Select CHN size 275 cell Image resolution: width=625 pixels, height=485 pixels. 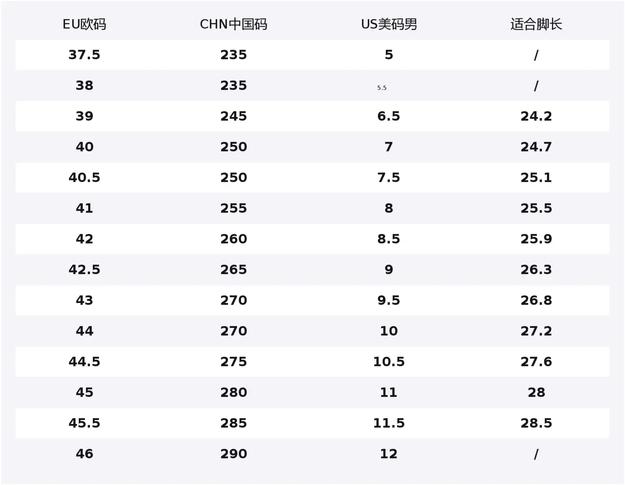233,362
